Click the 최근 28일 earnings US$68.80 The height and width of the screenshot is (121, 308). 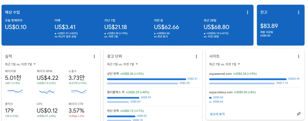click(216, 27)
